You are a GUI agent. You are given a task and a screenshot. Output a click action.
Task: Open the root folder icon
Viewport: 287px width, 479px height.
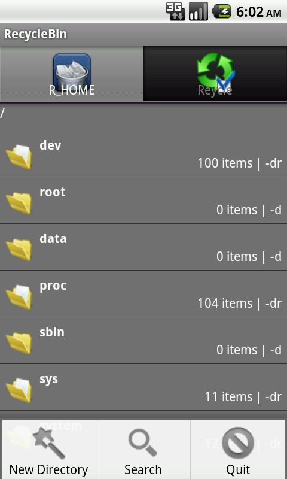pyautogui.click(x=19, y=203)
